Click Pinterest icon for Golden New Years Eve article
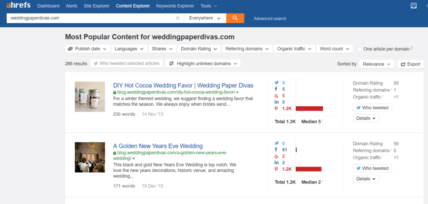The image size is (428, 204). pyautogui.click(x=276, y=169)
